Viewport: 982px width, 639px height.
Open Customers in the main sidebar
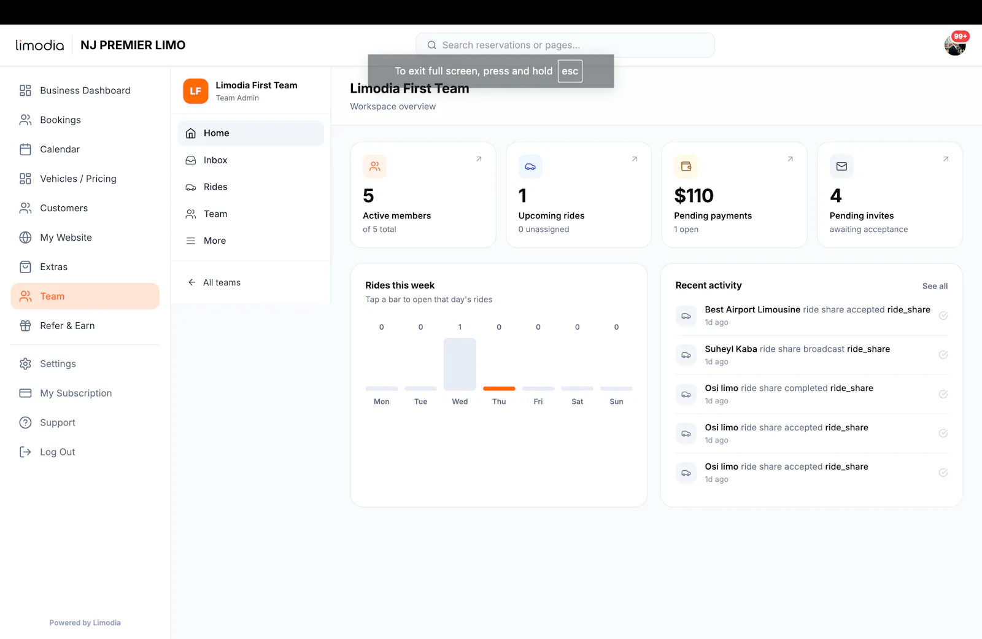[x=85, y=208]
